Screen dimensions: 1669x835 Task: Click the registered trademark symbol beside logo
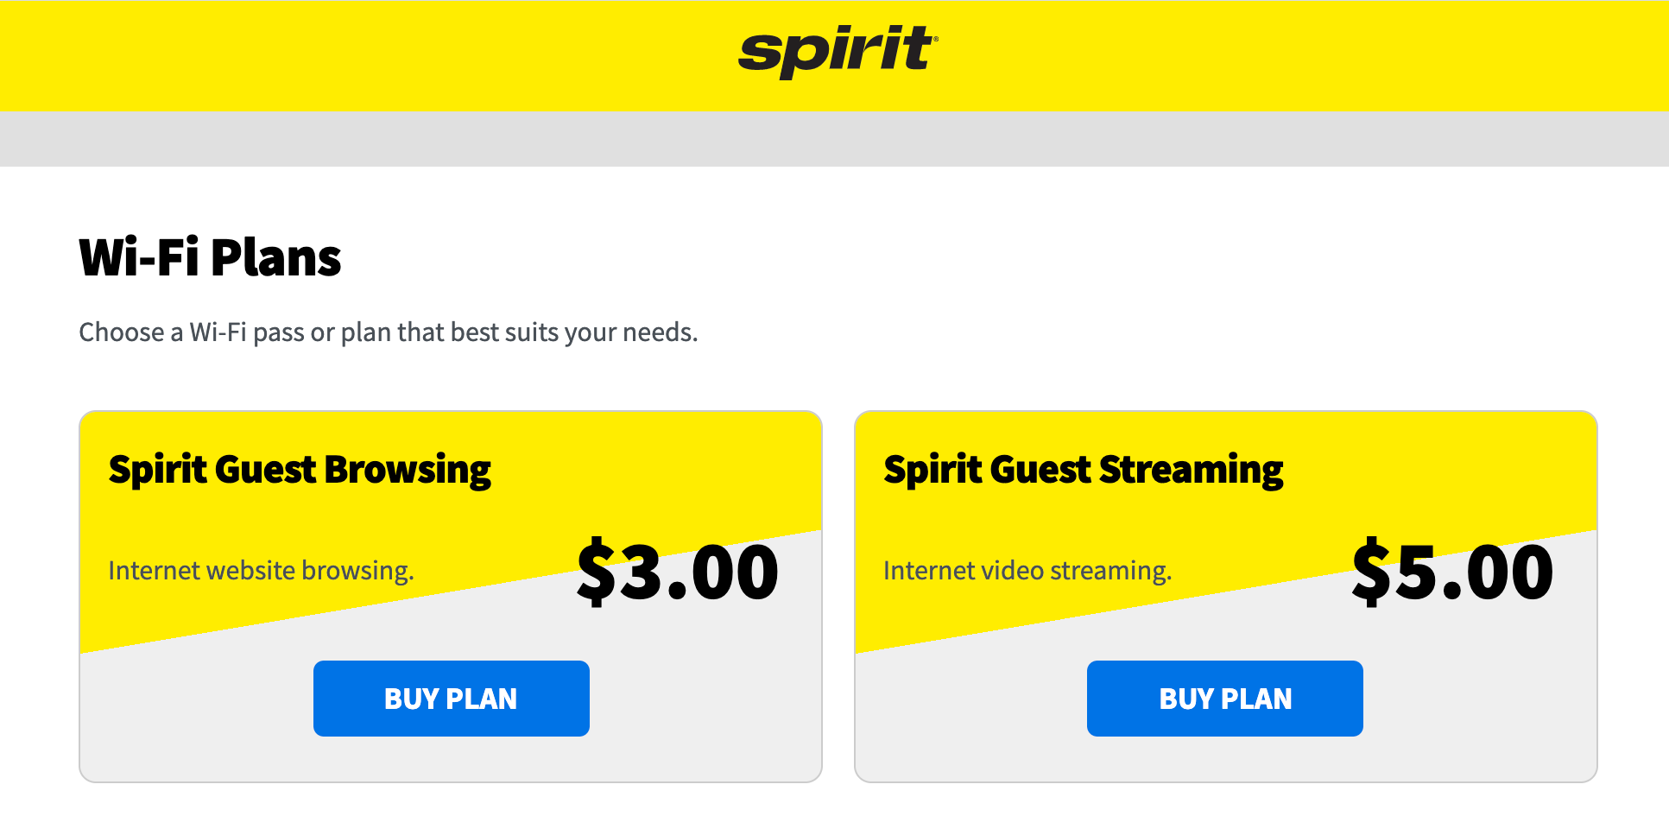click(936, 38)
